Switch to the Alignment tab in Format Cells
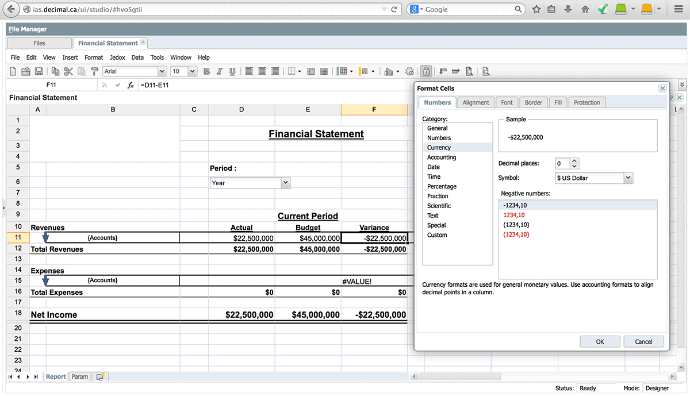Screen dimensions: 690x396 click(x=476, y=102)
